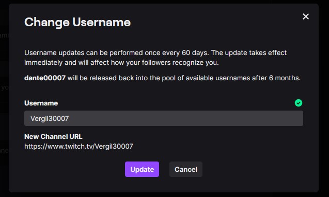Click the '60 days' text in the description
This screenshot has width=329, height=197.
[x=195, y=52]
